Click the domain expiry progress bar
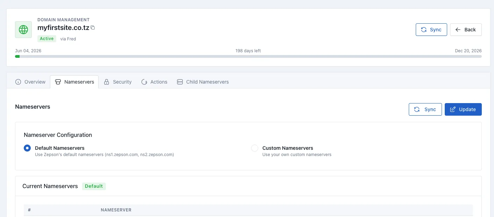Viewport: 494px width, 217px height. point(248,56)
